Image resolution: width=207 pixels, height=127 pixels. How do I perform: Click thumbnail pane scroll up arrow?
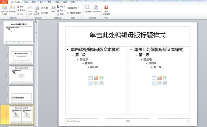tap(36, 21)
